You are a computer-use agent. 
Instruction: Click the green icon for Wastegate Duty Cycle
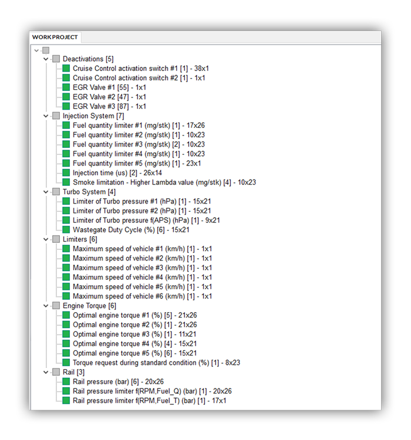66,230
